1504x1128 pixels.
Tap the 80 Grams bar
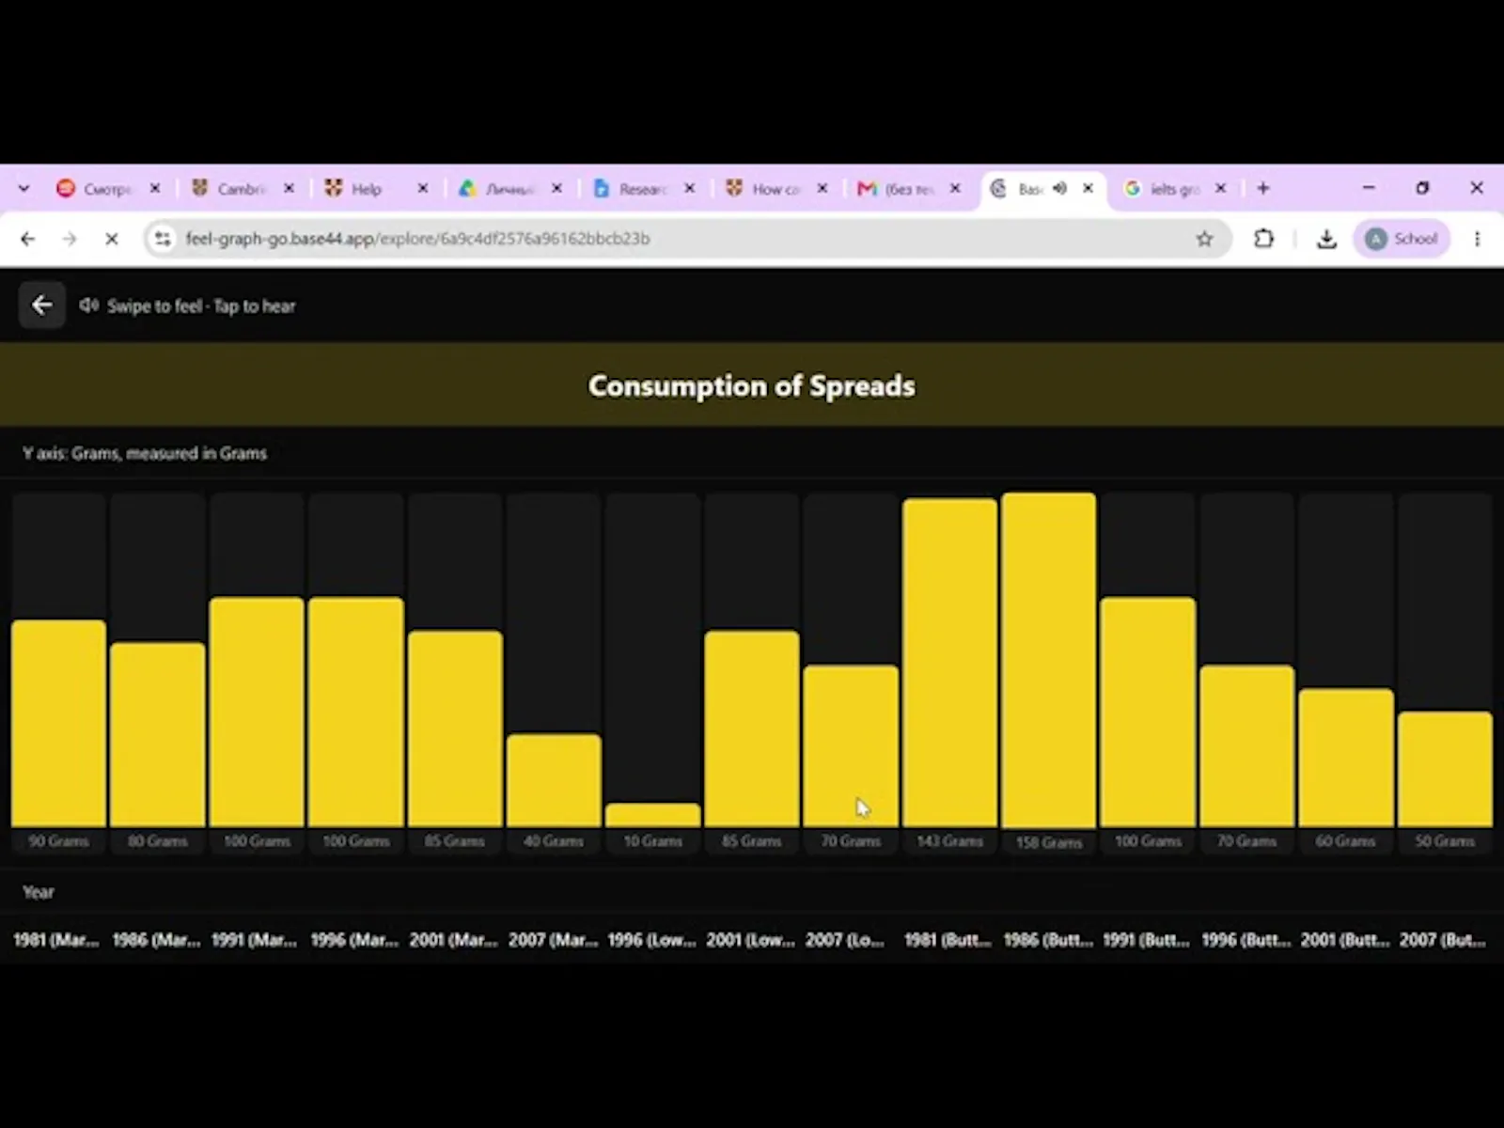(158, 734)
